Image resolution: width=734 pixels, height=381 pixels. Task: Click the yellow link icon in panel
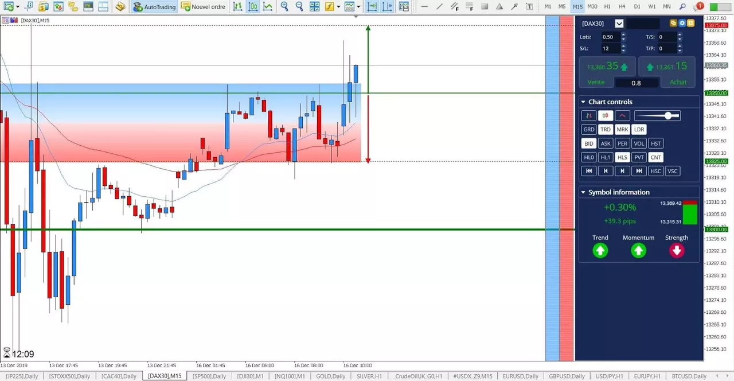673,24
